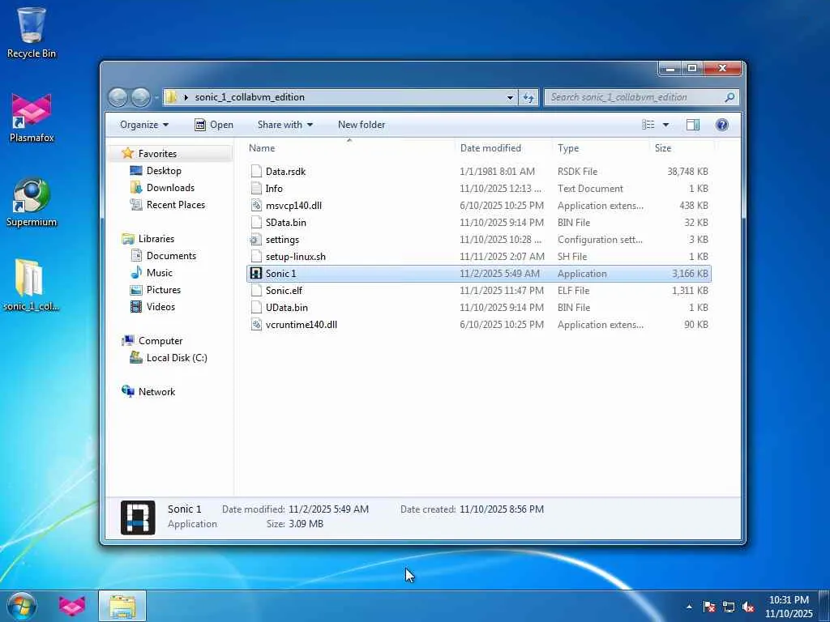Select the SData.bin file
Screen dimensions: 830x622
[478, 223]
